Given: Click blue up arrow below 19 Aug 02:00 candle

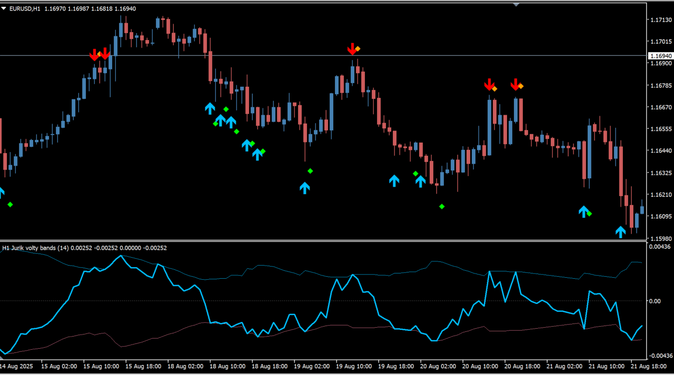Looking at the screenshot, I should point(305,188).
